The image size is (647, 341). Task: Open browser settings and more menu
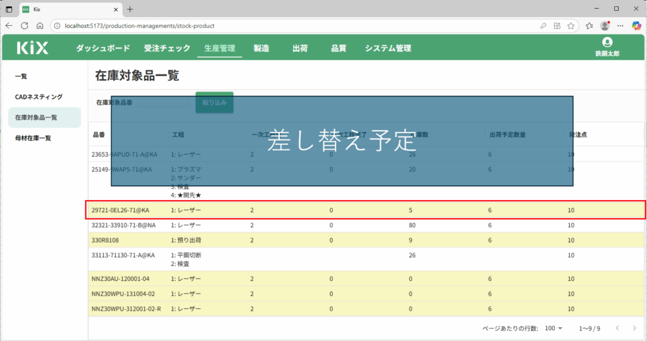click(620, 25)
